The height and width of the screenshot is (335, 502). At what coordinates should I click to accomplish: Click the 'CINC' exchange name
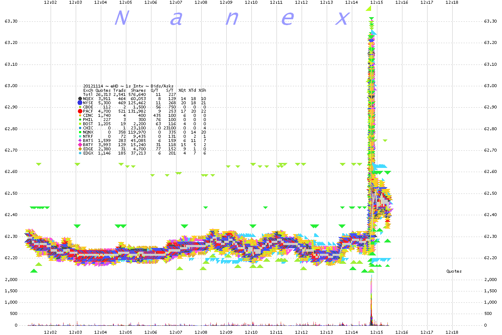[88, 115]
